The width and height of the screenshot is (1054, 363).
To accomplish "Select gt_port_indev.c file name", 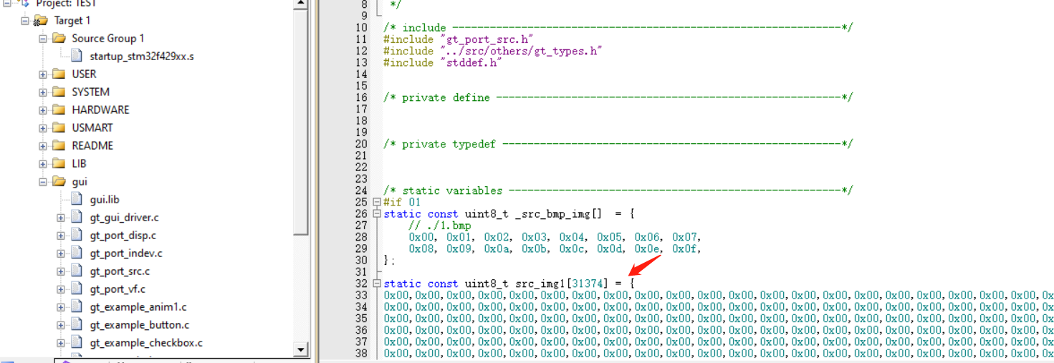I will pos(126,253).
